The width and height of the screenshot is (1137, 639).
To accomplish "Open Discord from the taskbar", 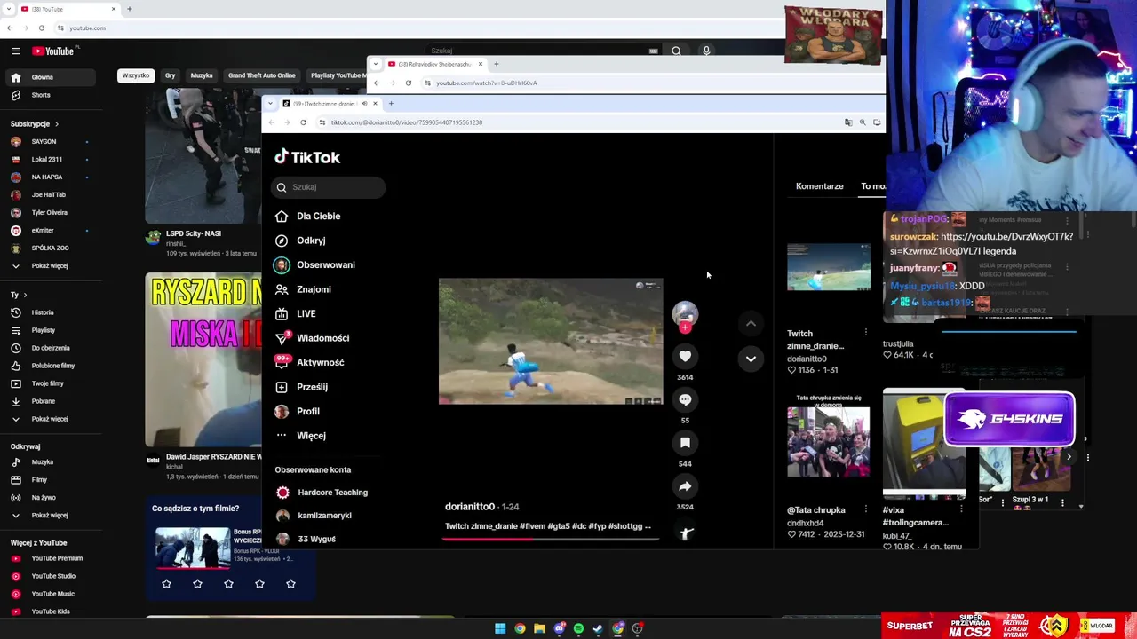I will pos(559,628).
